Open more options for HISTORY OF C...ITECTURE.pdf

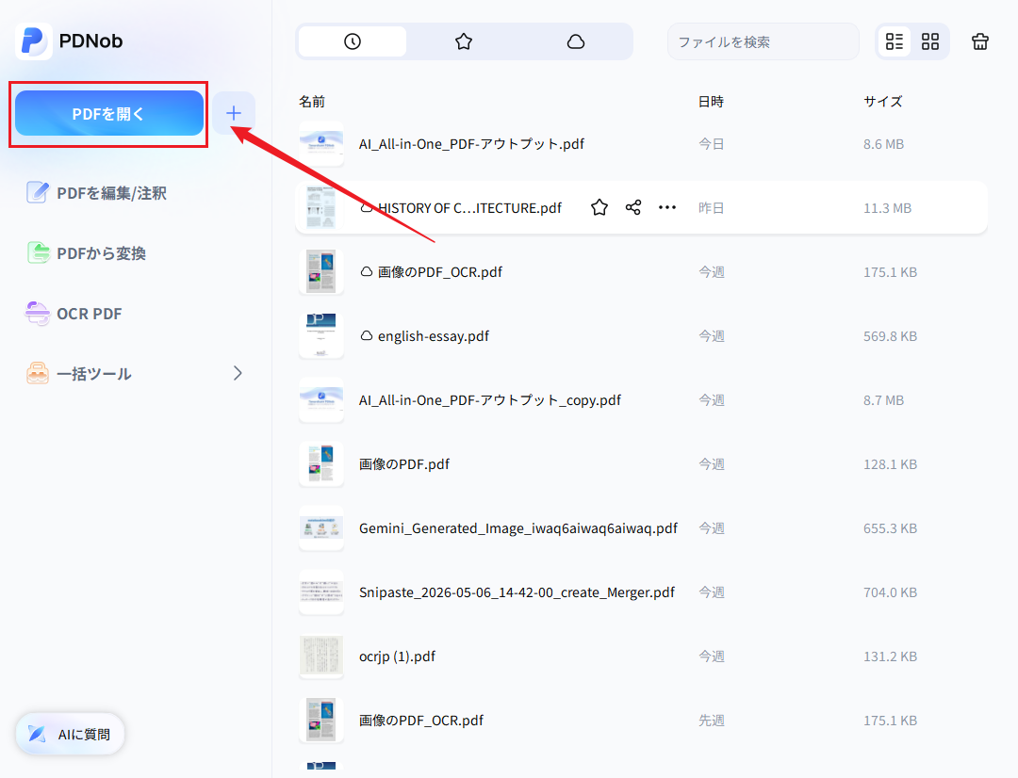coord(667,207)
